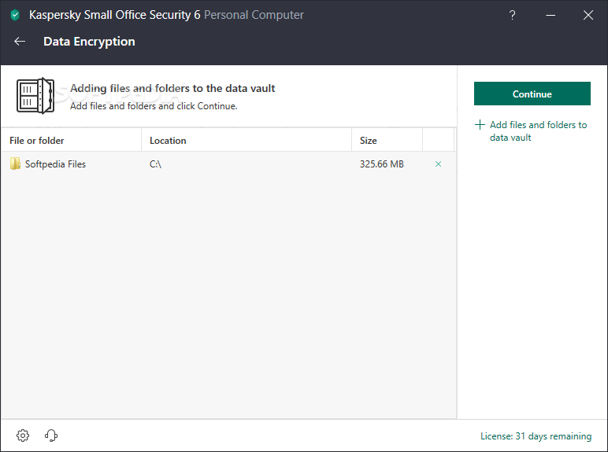This screenshot has width=608, height=452.
Task: Open the License: 31 days remaining link
Action: pyautogui.click(x=536, y=436)
